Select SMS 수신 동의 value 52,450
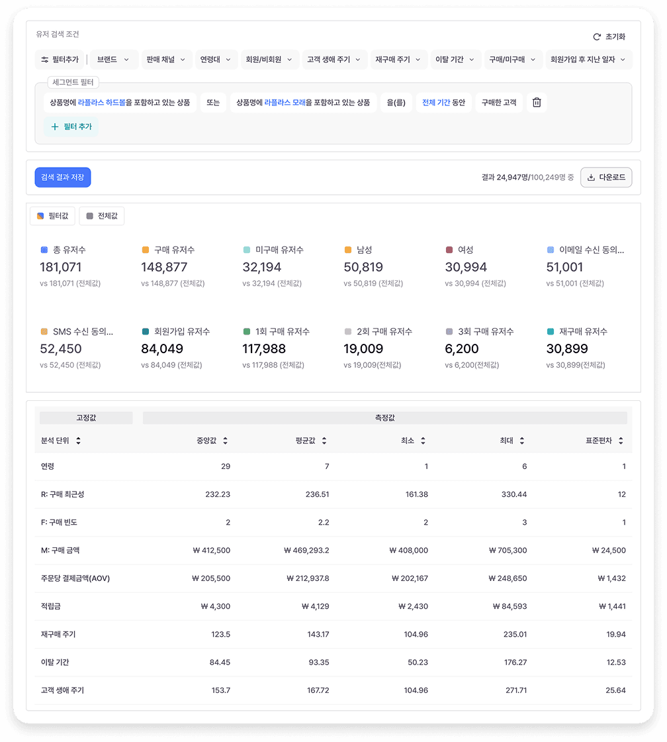 [x=60, y=349]
